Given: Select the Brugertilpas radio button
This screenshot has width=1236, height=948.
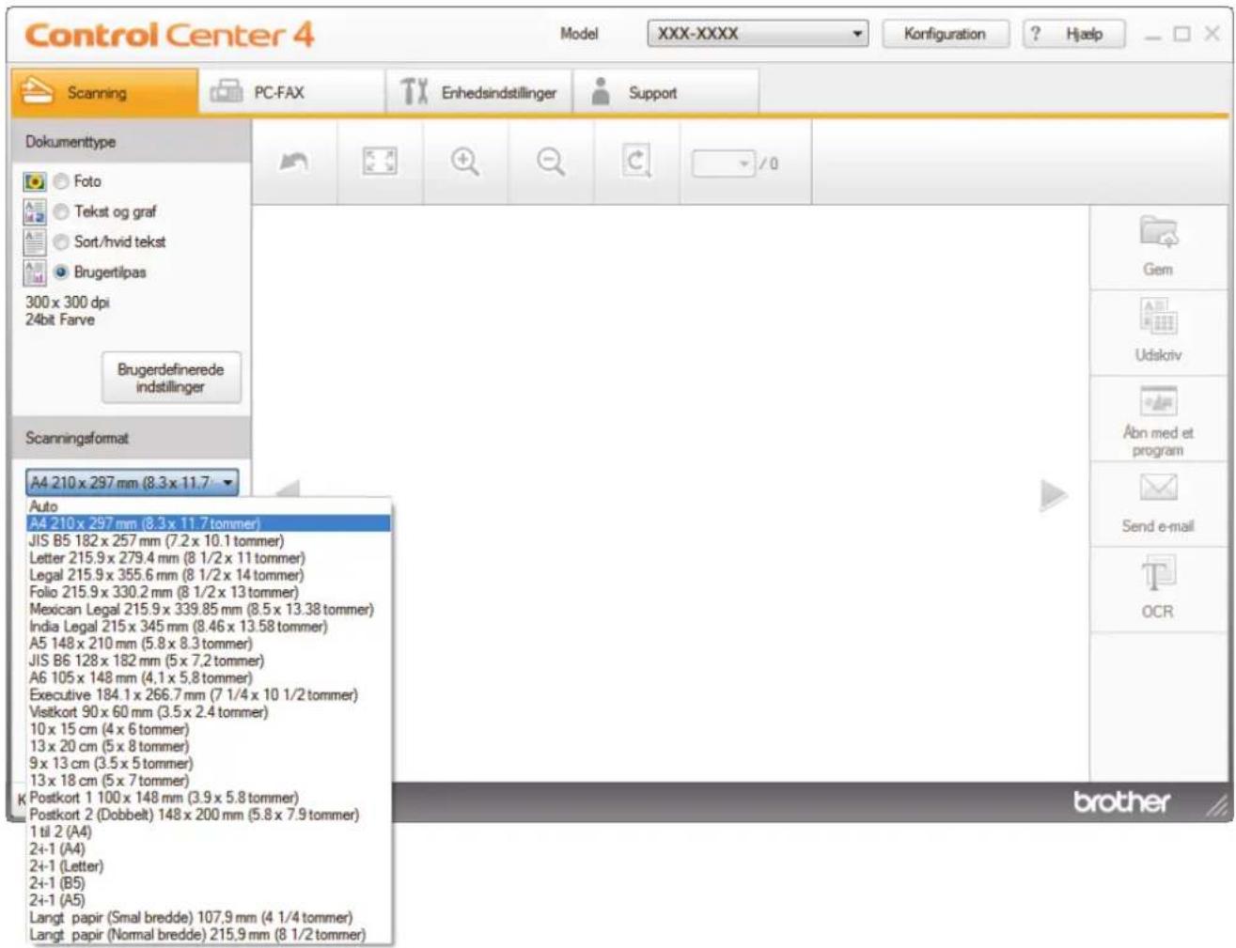Looking at the screenshot, I should 61,272.
